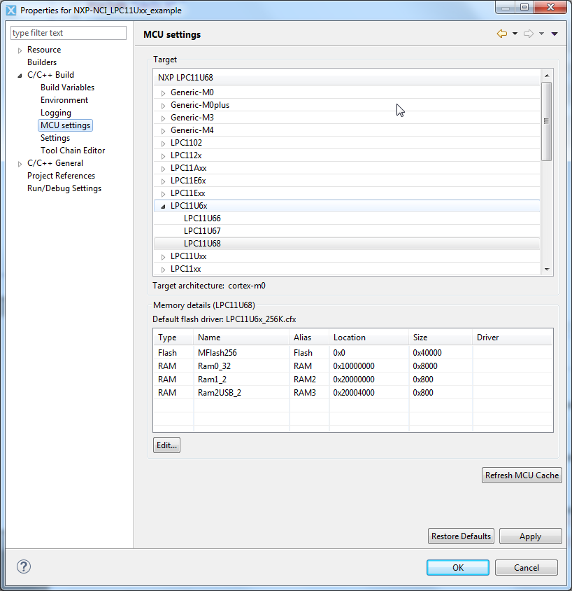Expand the Generic-M3 target group

[164, 118]
